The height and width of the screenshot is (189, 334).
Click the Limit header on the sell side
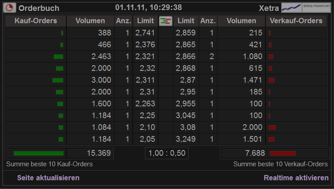185,21
